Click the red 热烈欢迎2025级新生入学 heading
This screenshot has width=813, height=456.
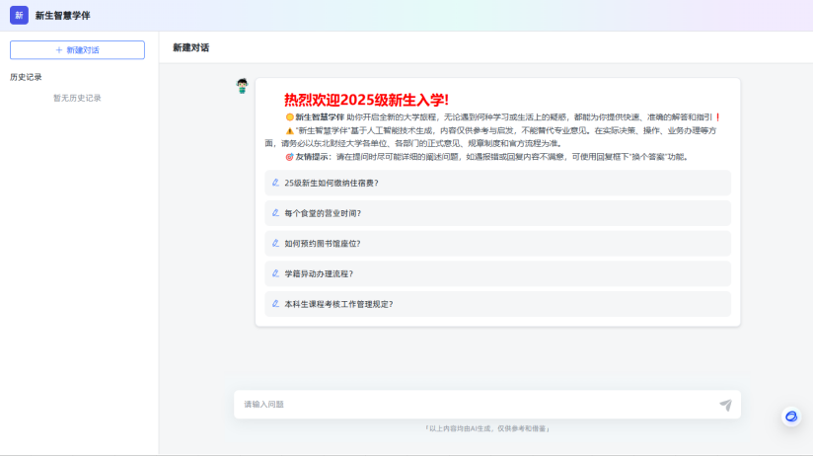point(366,100)
